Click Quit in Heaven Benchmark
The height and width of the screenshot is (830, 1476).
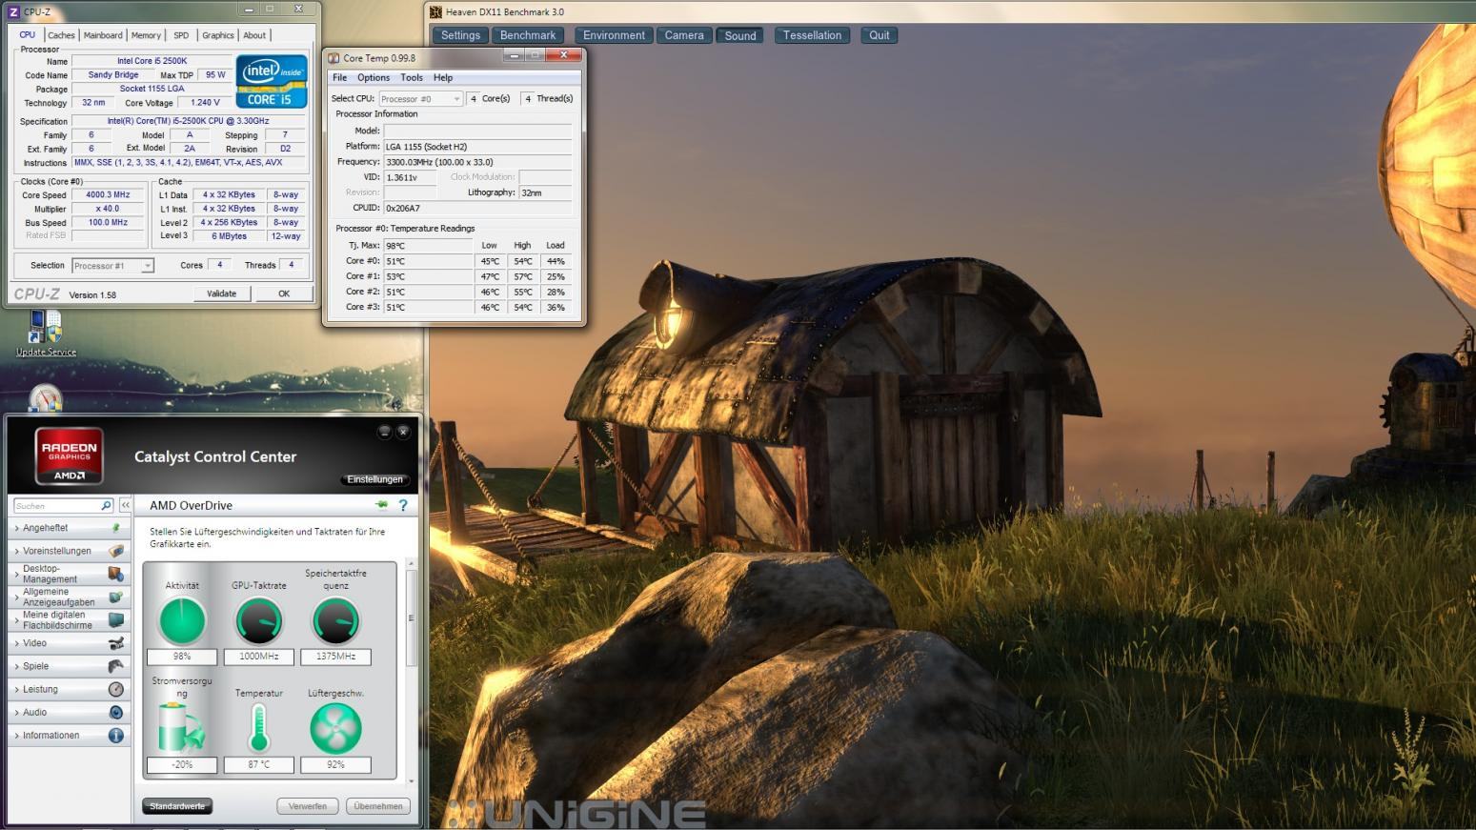880,35
